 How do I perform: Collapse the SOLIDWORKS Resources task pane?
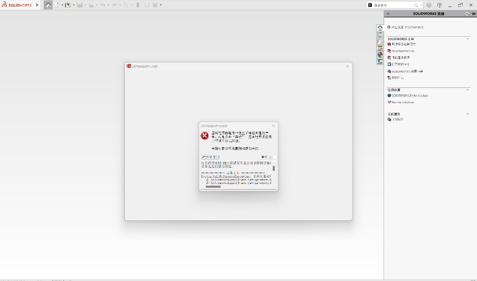point(388,14)
